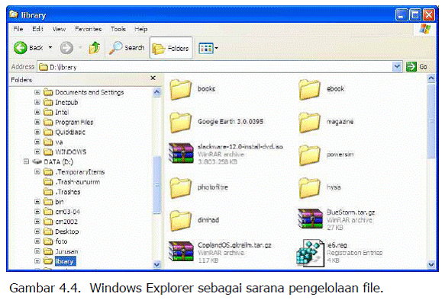Screen dimensions: 445x300
Task: Select the slackware-12.0-install-dvd.iso archive icon
Action: tap(181, 153)
